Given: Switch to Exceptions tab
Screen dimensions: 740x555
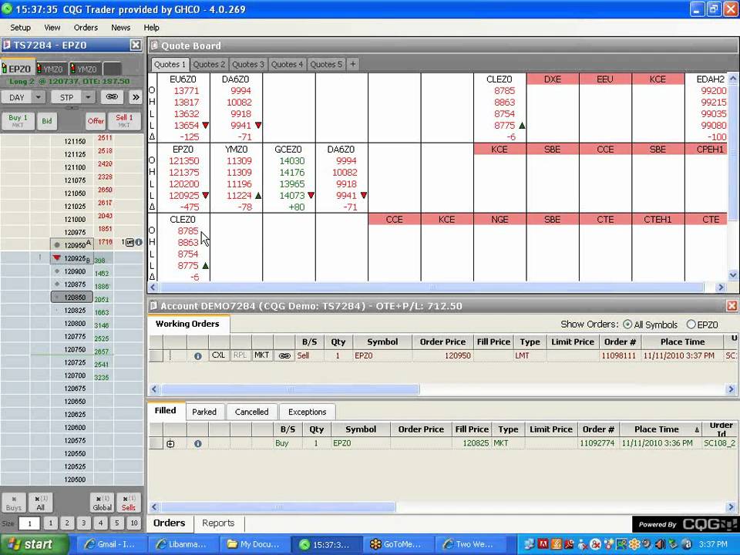Looking at the screenshot, I should coord(308,412).
